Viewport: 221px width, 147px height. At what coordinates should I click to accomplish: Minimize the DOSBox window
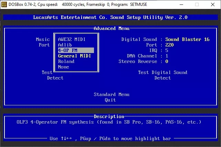[x=181, y=4]
